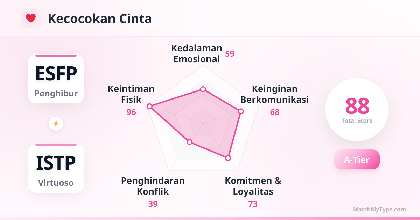This screenshot has height=220, width=420.
Task: Click the Komitmen & Loyalitas axis label
Action: (x=253, y=186)
